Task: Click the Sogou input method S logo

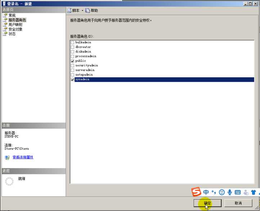Action: pos(196,192)
